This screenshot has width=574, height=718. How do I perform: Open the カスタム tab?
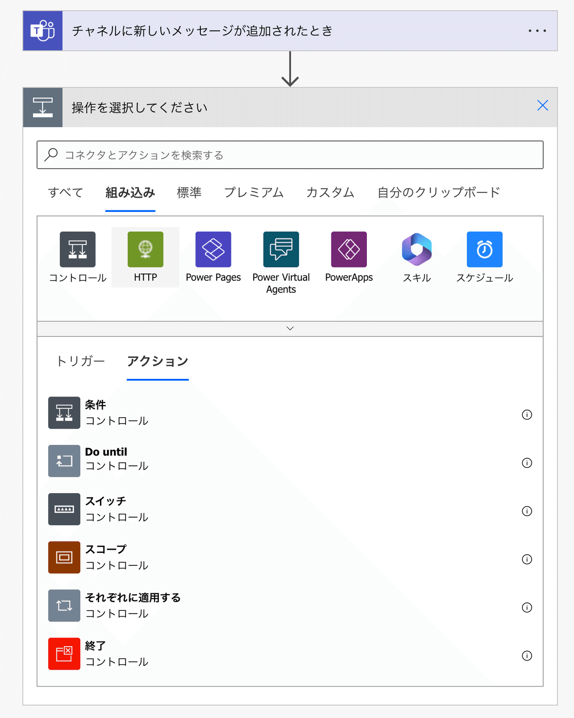330,192
